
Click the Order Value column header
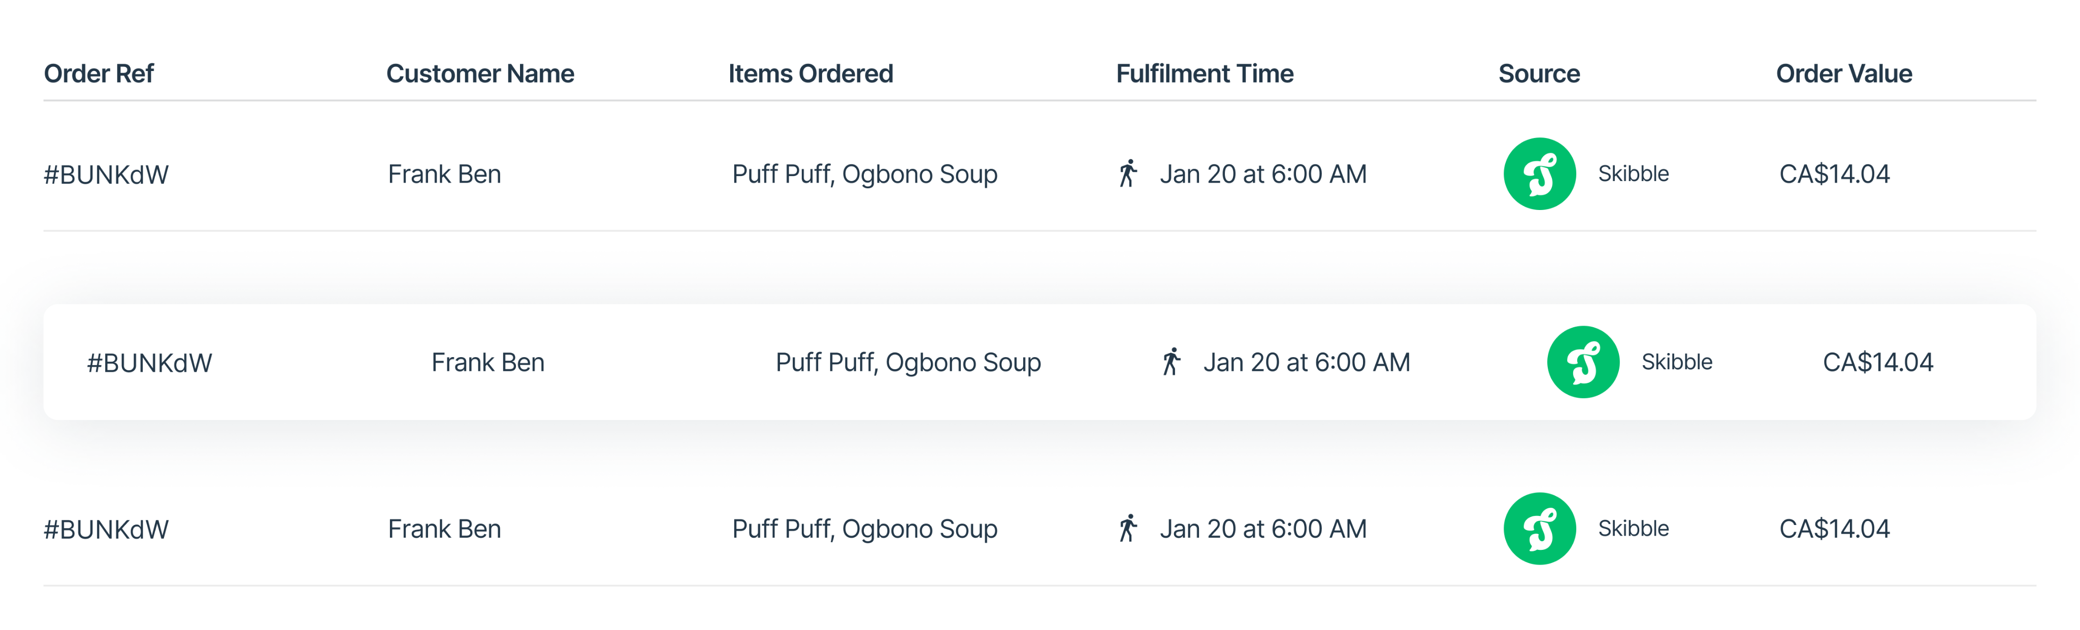[1843, 74]
